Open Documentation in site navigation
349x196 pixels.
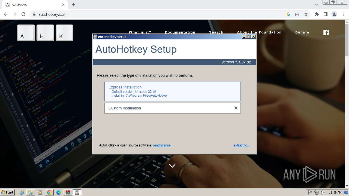(x=180, y=32)
